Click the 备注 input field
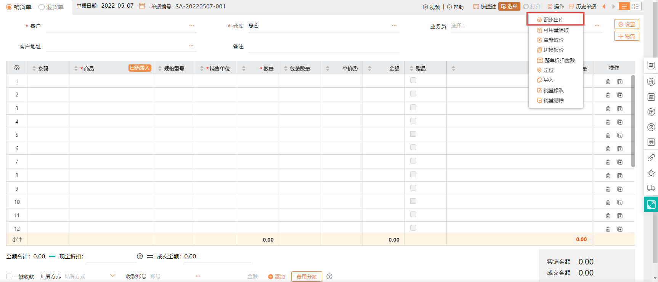Image resolution: width=658 pixels, height=282 pixels. (x=323, y=46)
